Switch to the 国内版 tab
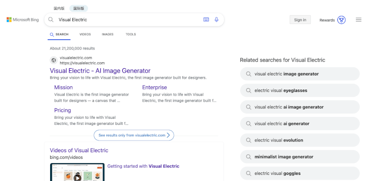Viewport: 378px width, 181px height. coord(59,8)
